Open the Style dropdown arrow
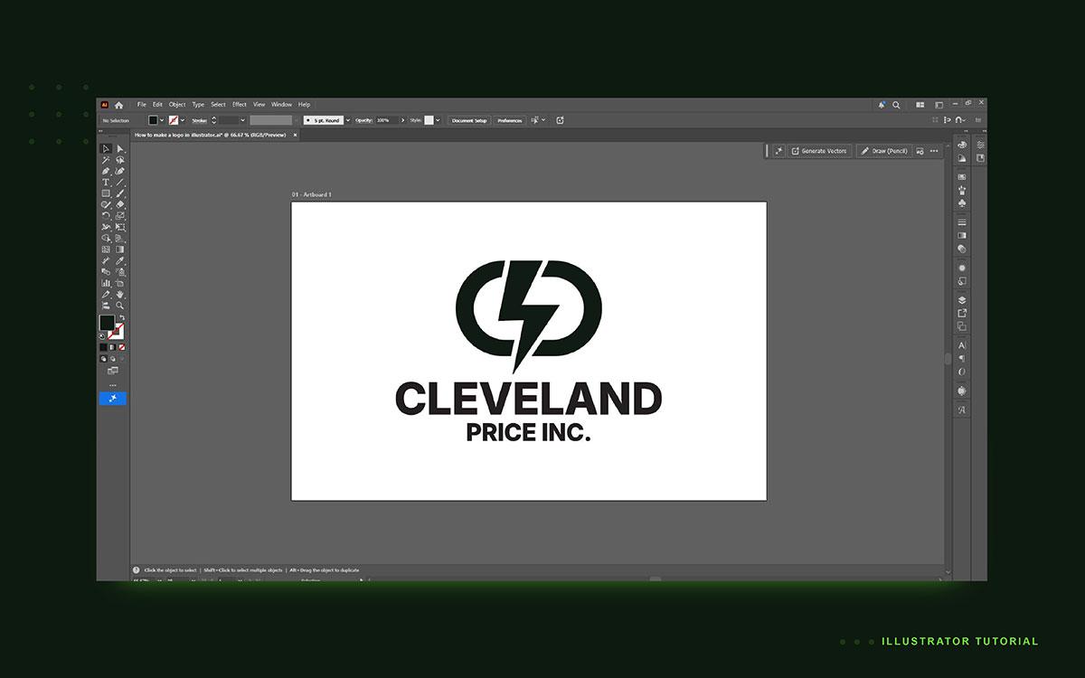Viewport: 1085px width, 678px height. pyautogui.click(x=438, y=120)
